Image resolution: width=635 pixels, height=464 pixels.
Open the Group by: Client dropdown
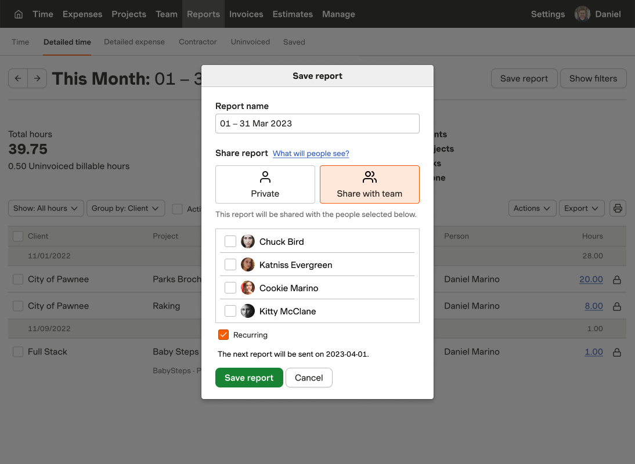tap(125, 209)
